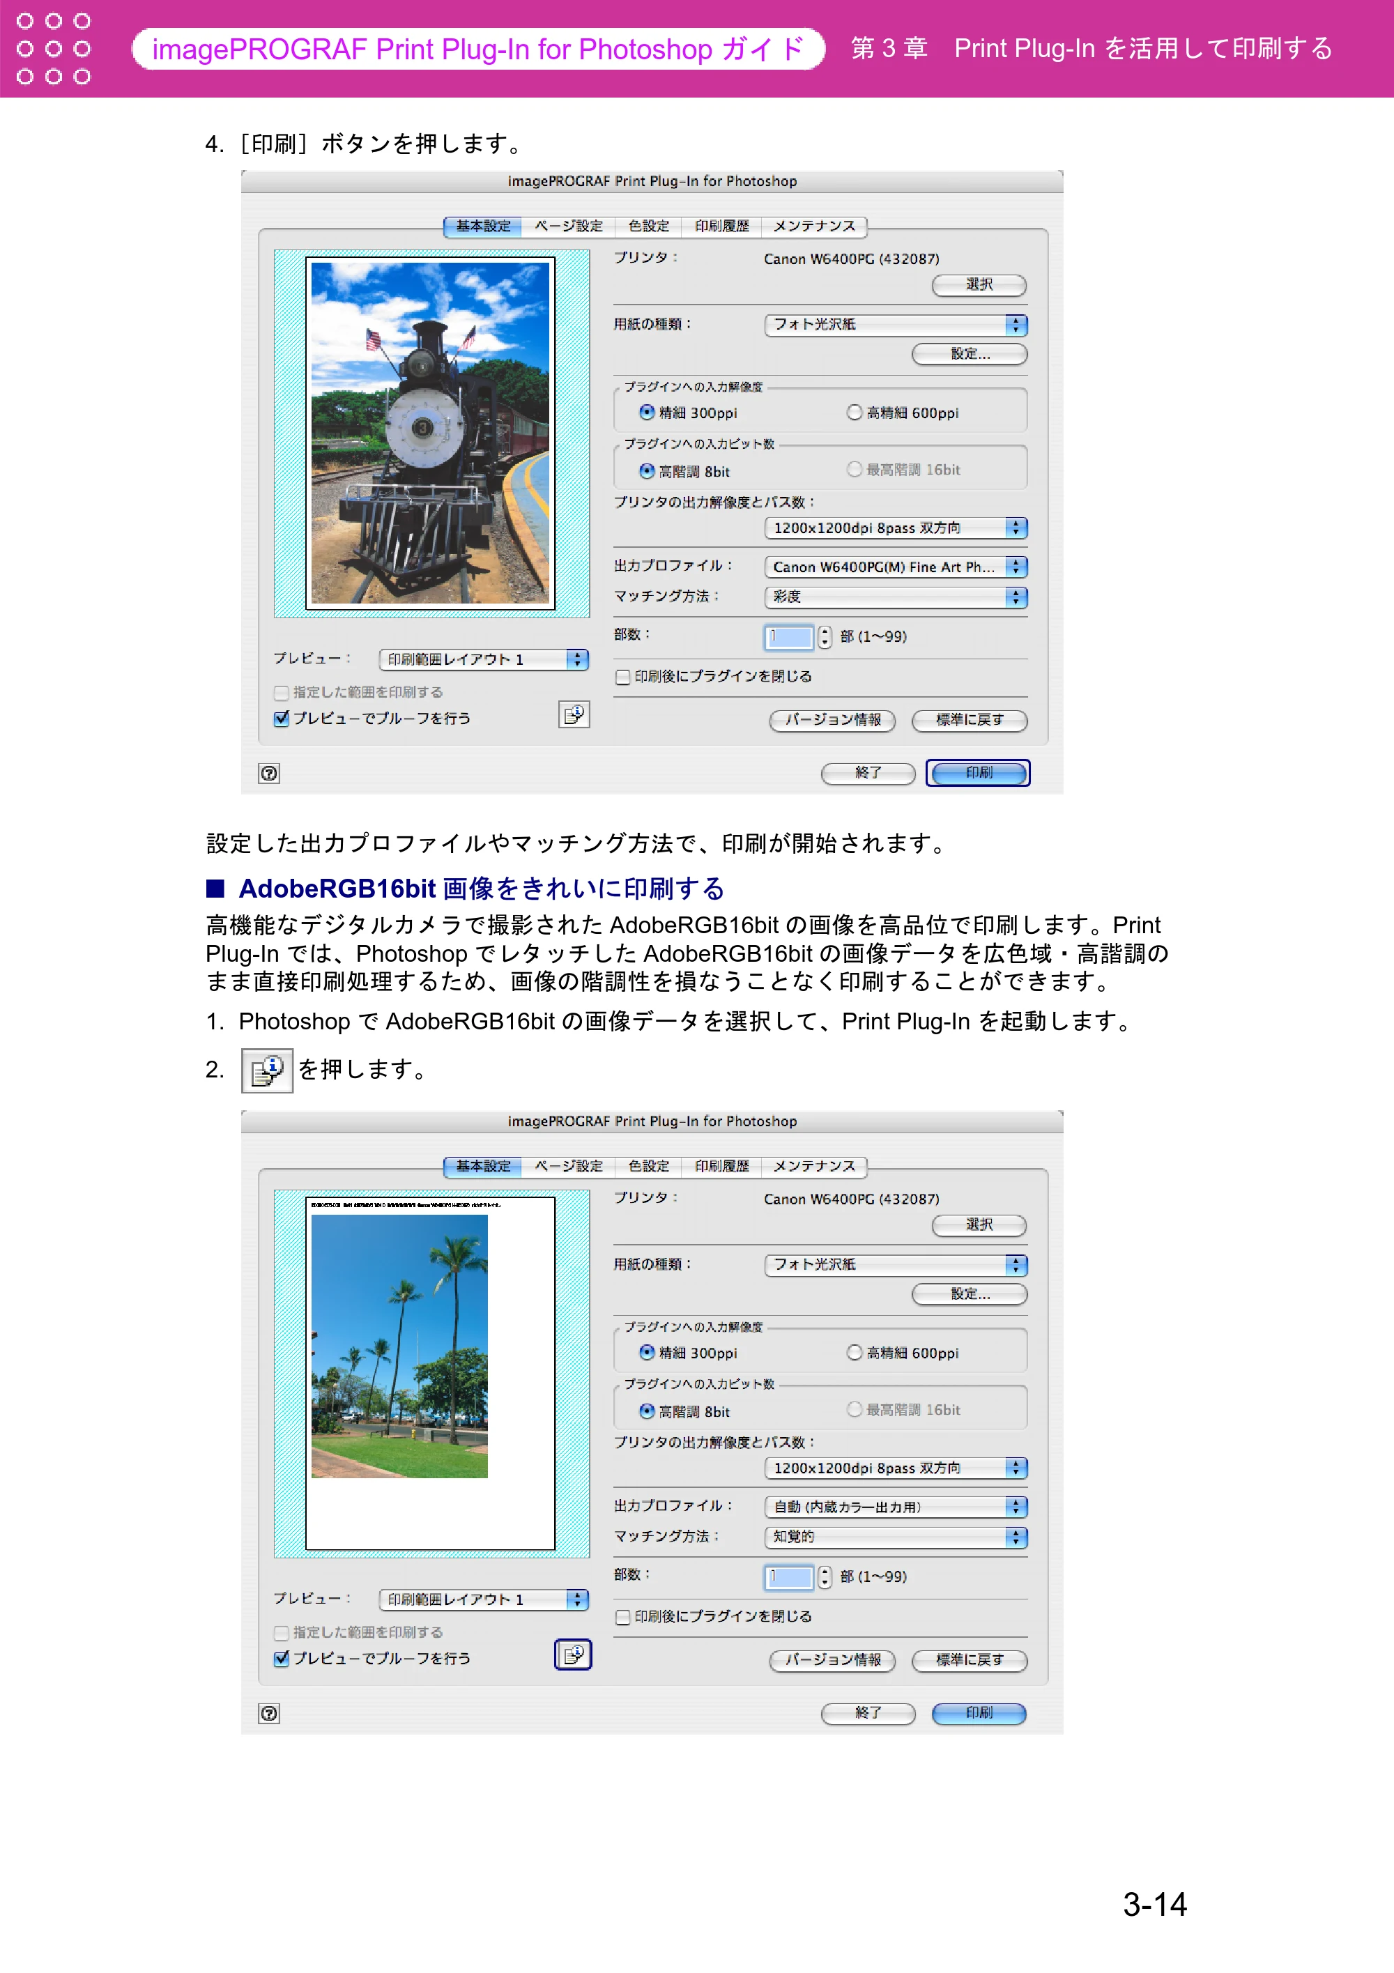Switch to 印刷履歴 tab in the palm tree dialog
This screenshot has height=1973, width=1394.
coord(722,1167)
